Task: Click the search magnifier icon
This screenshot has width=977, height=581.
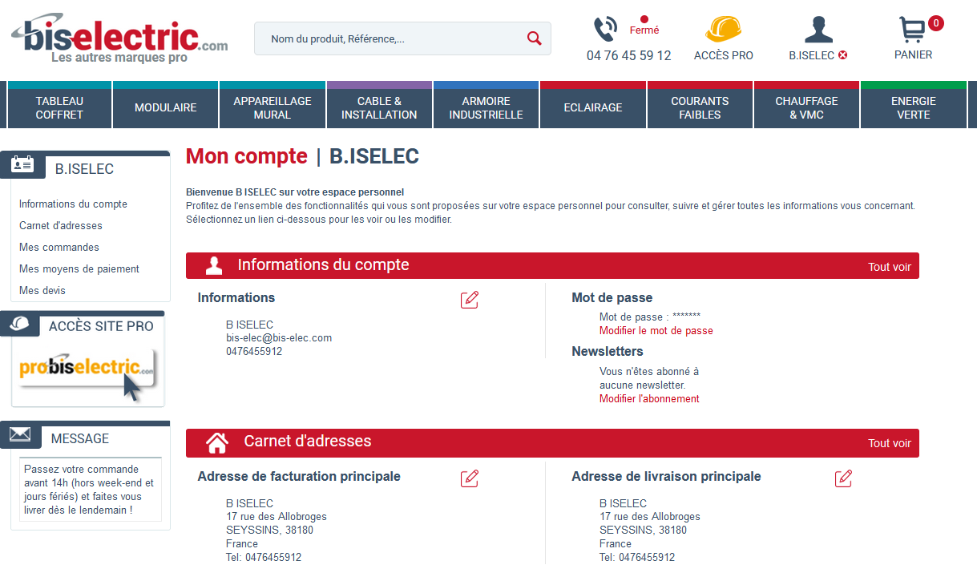Action: 535,38
